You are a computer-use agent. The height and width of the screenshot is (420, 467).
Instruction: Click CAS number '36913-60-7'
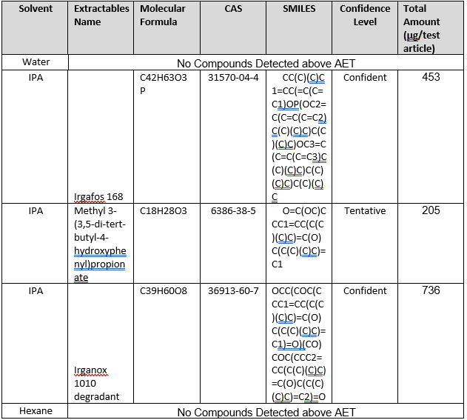coord(233,290)
